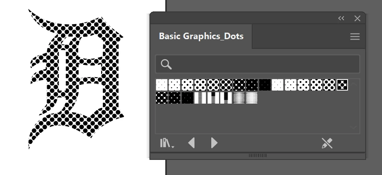Image resolution: width=382 pixels, height=175 pixels.
Task: Select the middle striped gradient swatch, second row
Action: (213, 98)
